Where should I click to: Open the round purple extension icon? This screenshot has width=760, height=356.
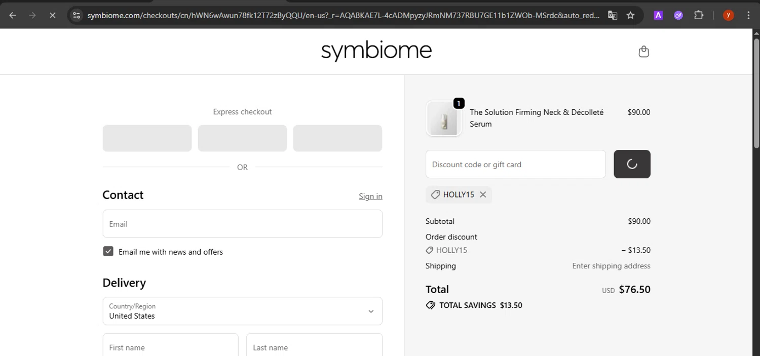pyautogui.click(x=678, y=15)
